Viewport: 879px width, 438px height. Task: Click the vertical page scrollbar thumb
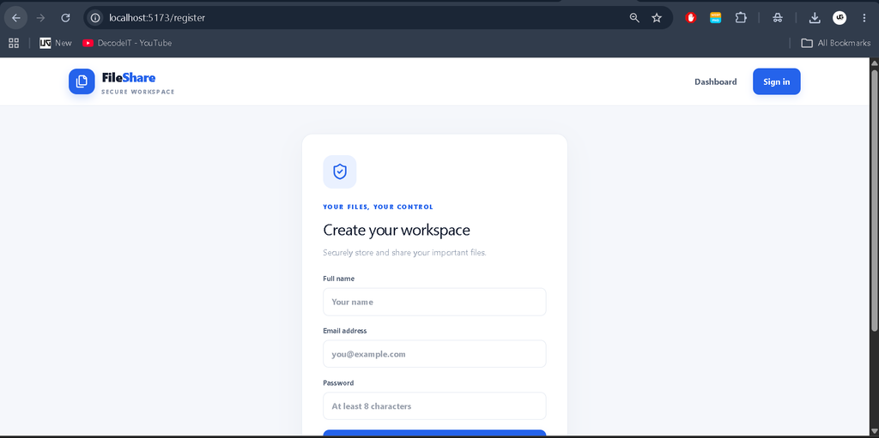coord(874,200)
